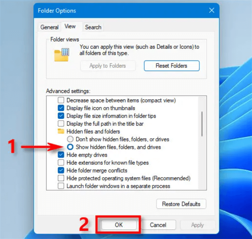
Task: Check Hide protected operating system files
Action: [61, 178]
